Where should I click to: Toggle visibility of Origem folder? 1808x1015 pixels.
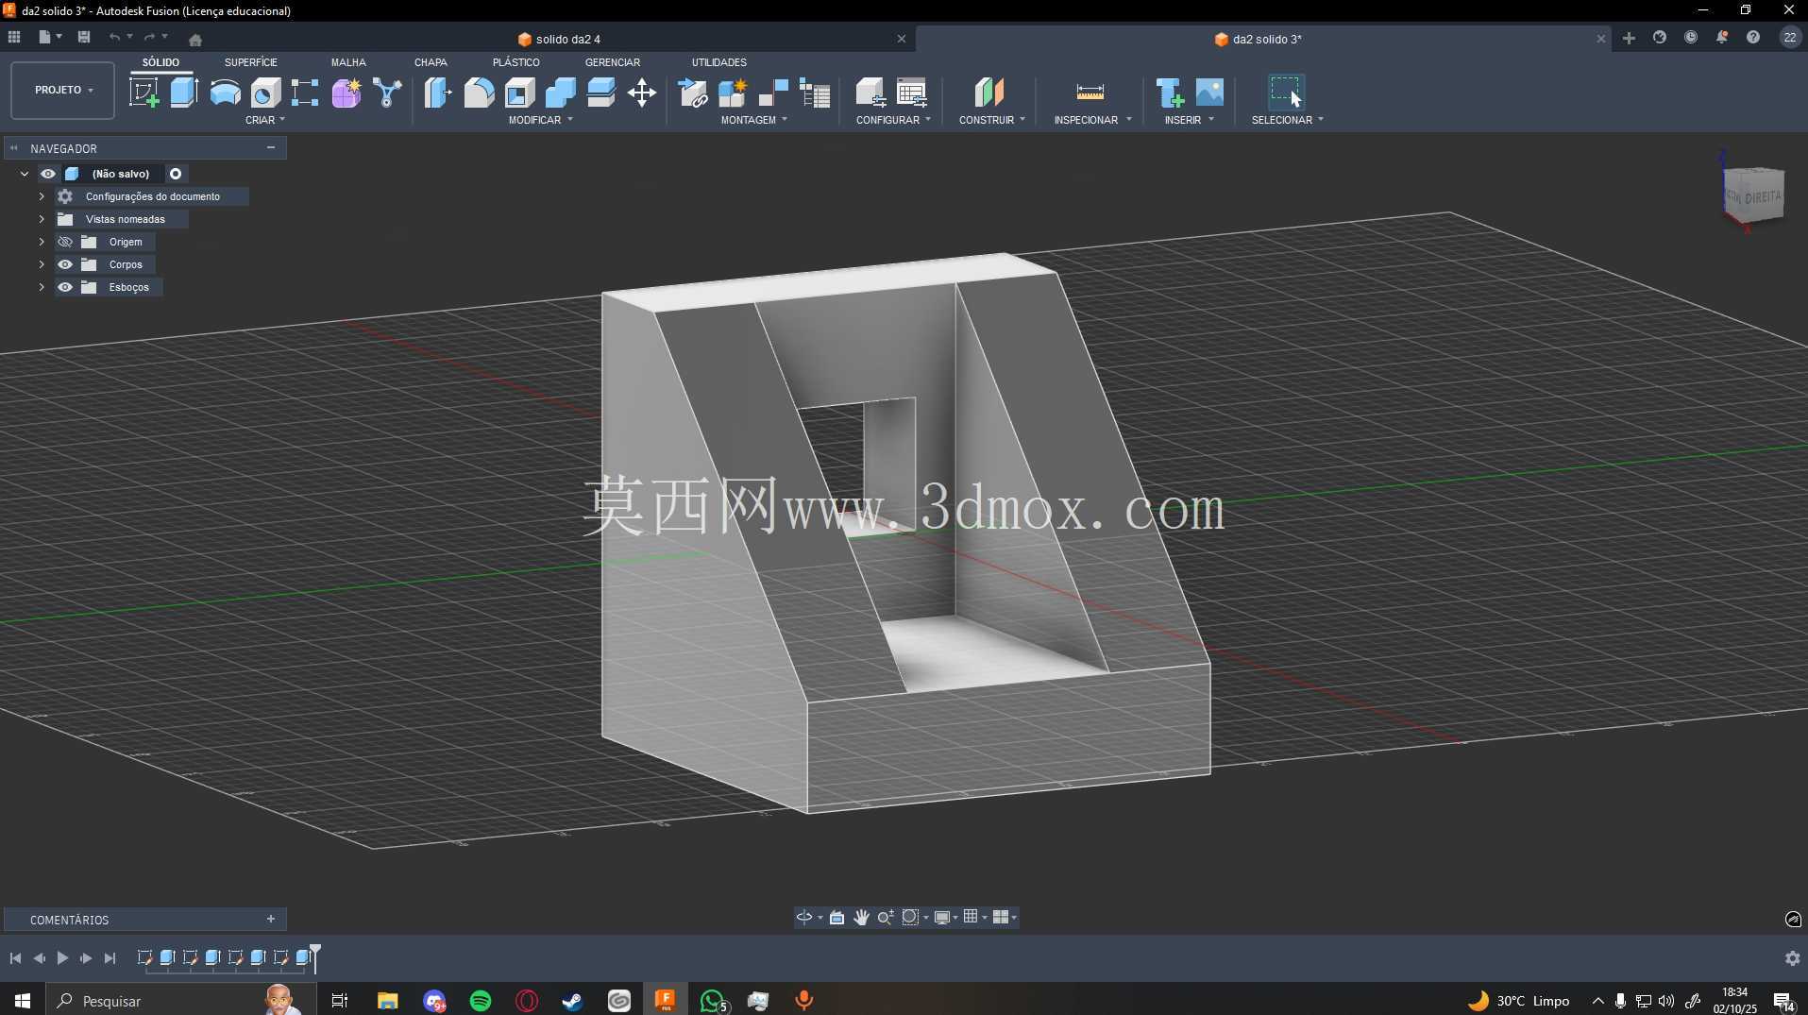click(65, 242)
